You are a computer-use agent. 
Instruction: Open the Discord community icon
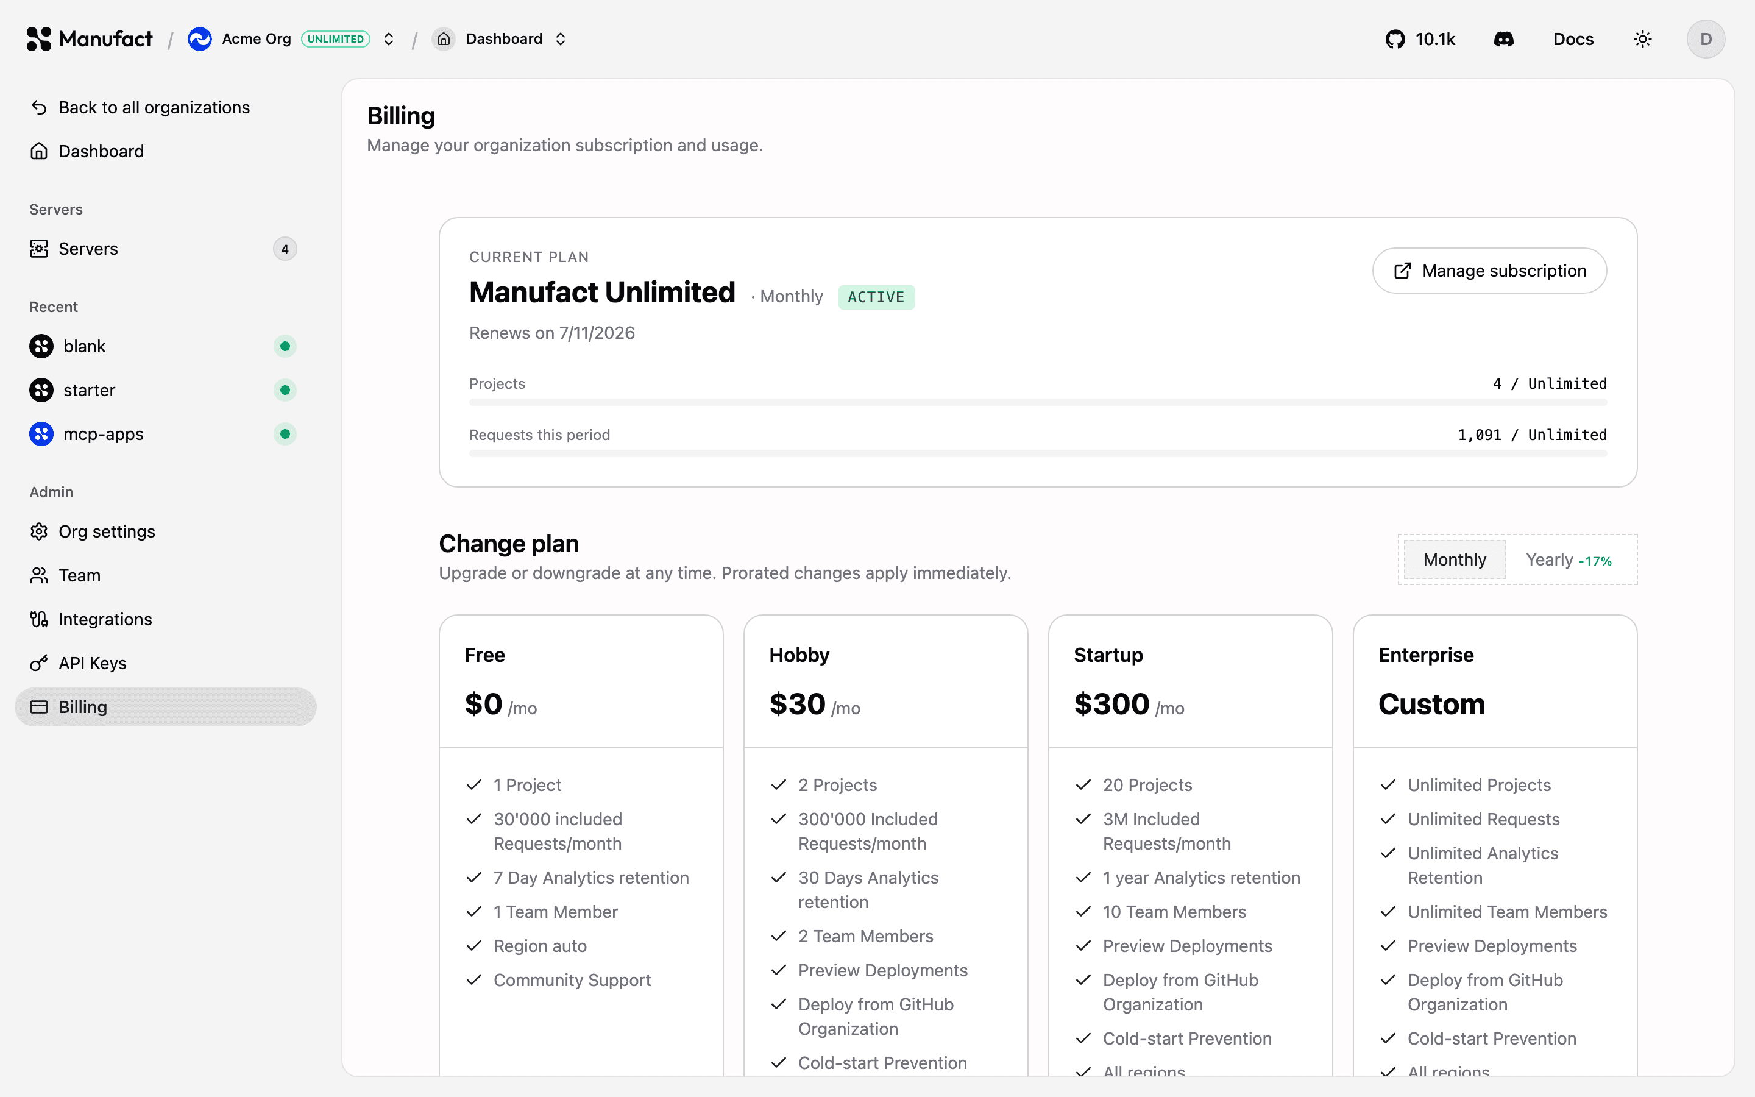(x=1503, y=39)
